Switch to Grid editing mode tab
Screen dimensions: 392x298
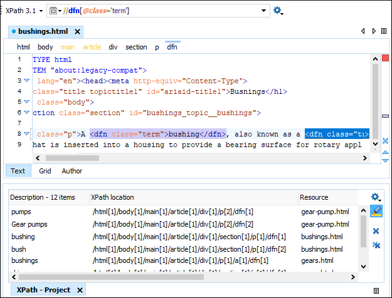(x=45, y=171)
